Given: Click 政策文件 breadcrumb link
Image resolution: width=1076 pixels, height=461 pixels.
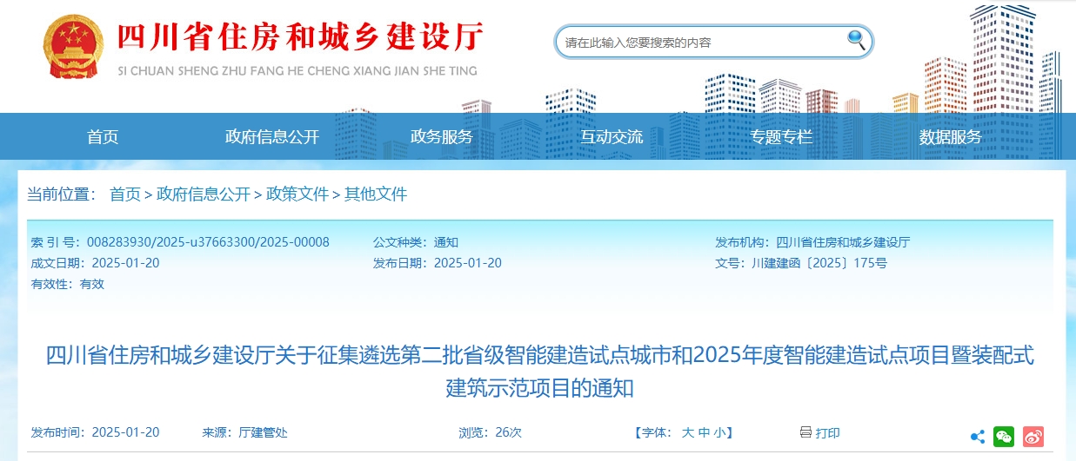Looking at the screenshot, I should click(297, 194).
